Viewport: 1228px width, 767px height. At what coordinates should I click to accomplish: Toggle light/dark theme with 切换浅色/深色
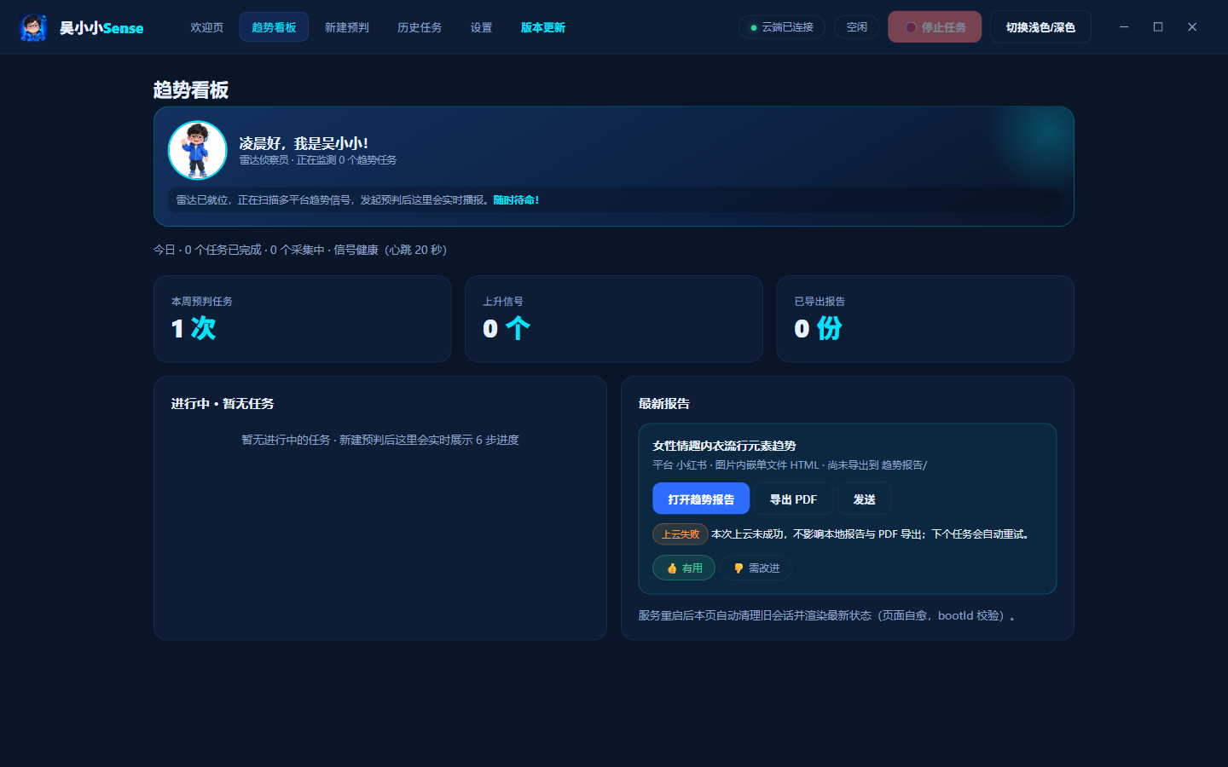[1040, 27]
